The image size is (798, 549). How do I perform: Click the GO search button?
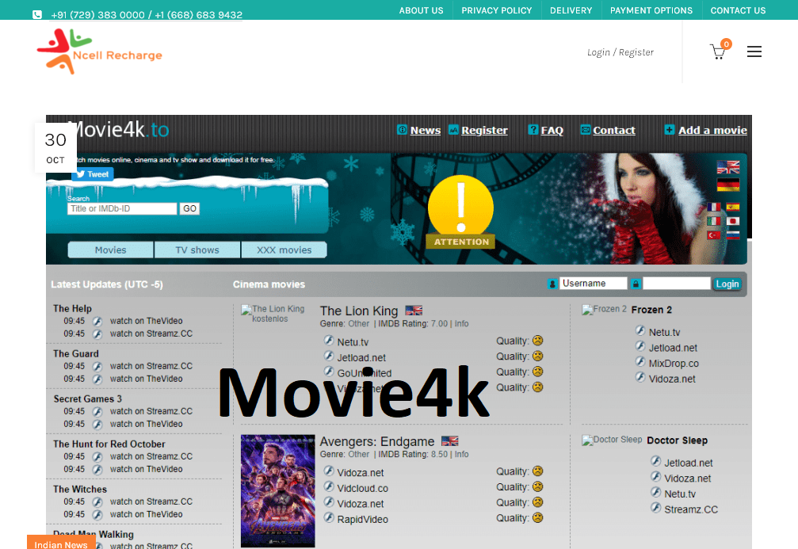(189, 208)
